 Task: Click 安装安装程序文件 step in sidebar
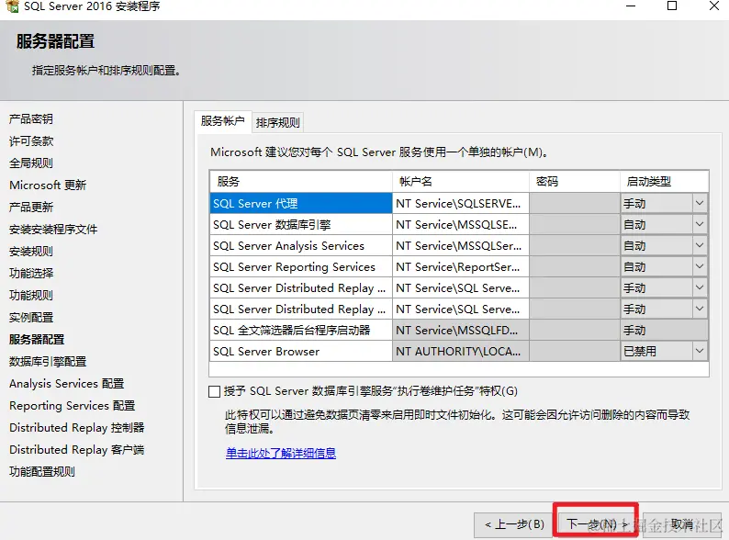click(x=53, y=230)
